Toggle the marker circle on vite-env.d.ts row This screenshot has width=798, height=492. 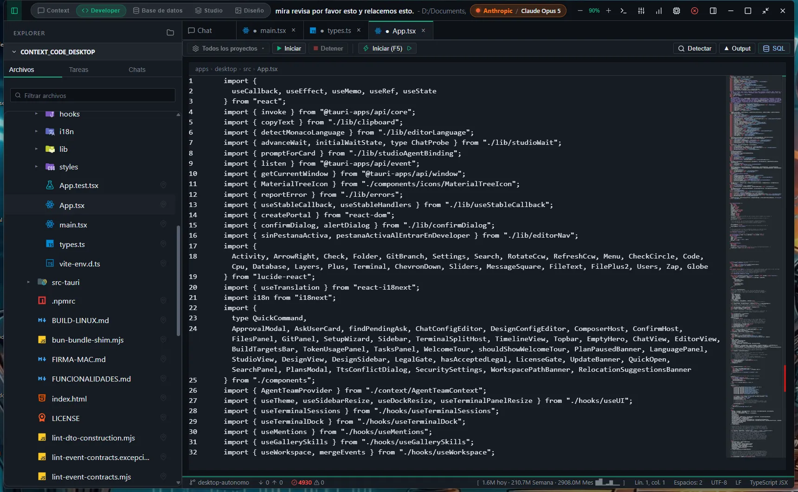[163, 263]
